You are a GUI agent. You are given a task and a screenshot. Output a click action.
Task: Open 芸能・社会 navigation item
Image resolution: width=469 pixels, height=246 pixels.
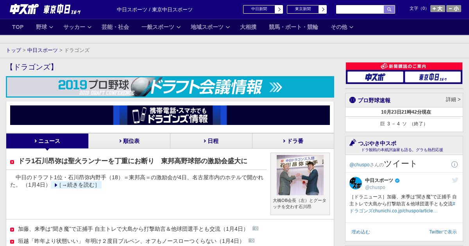(x=115, y=27)
